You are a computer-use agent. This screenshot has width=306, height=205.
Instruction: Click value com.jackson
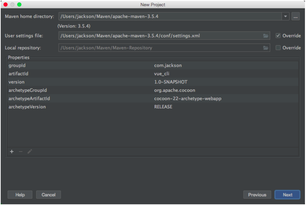[x=168, y=65]
